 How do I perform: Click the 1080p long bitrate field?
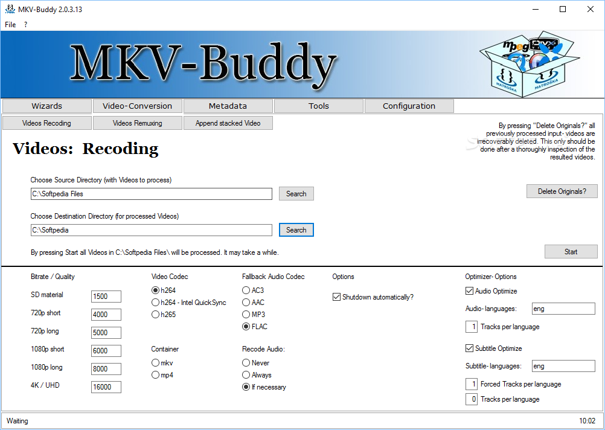106,369
